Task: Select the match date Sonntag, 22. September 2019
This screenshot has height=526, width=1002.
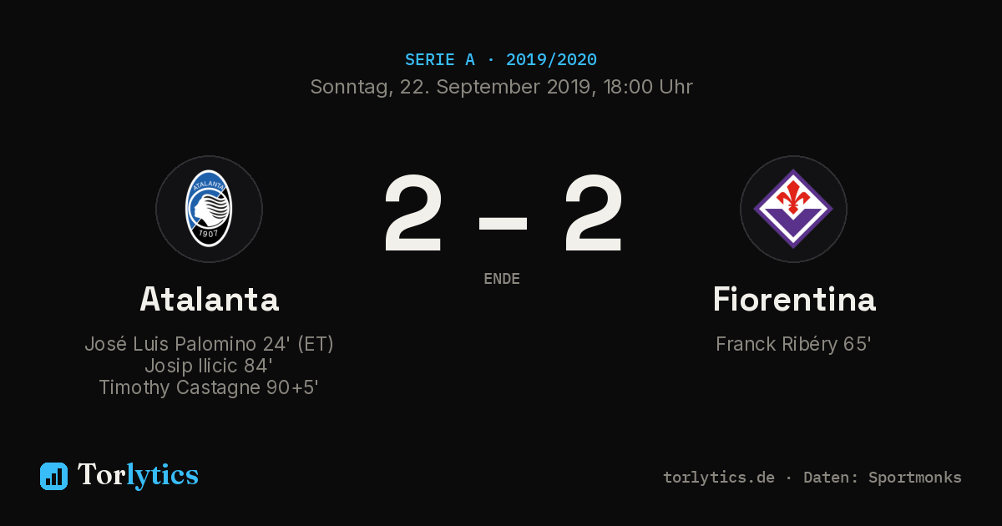Action: coord(452,87)
